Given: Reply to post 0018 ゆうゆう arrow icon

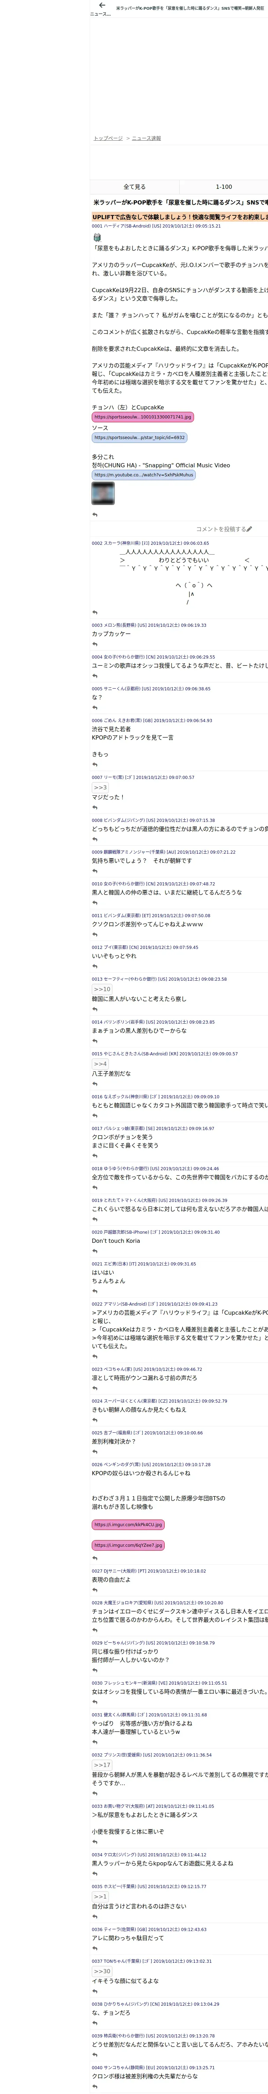Looking at the screenshot, I should pyautogui.click(x=95, y=1188).
